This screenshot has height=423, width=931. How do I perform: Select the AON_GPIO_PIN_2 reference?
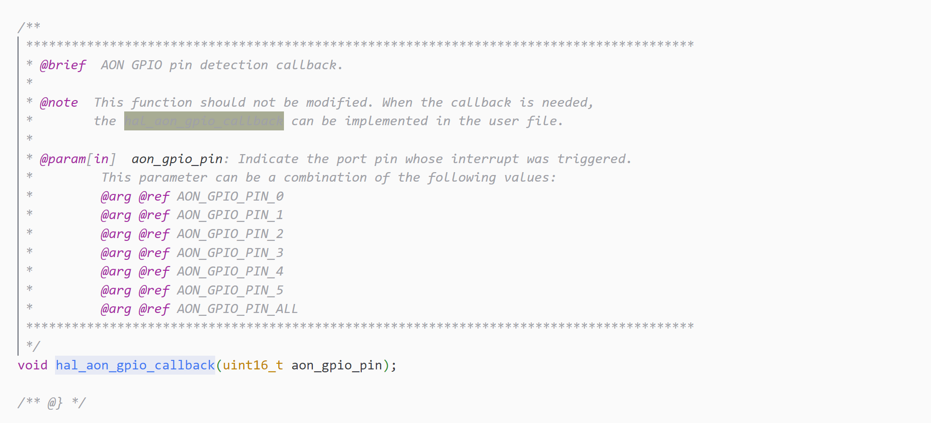pos(230,234)
